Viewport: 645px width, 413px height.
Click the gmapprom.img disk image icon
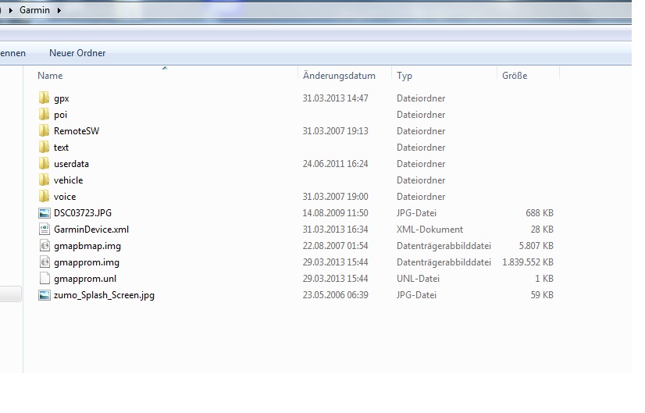(45, 262)
